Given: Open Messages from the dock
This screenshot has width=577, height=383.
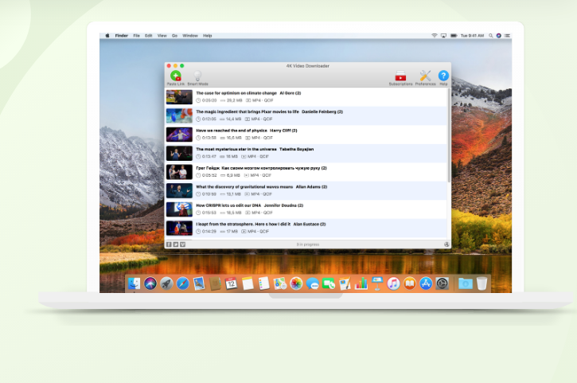Looking at the screenshot, I should (313, 283).
